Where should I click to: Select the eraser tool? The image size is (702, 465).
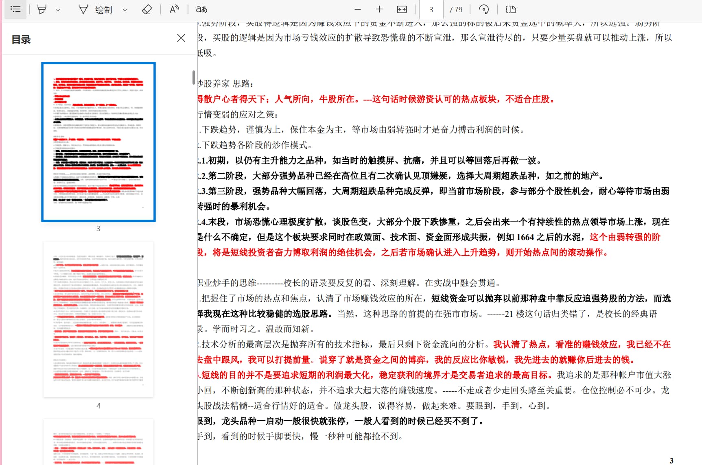coord(147,9)
